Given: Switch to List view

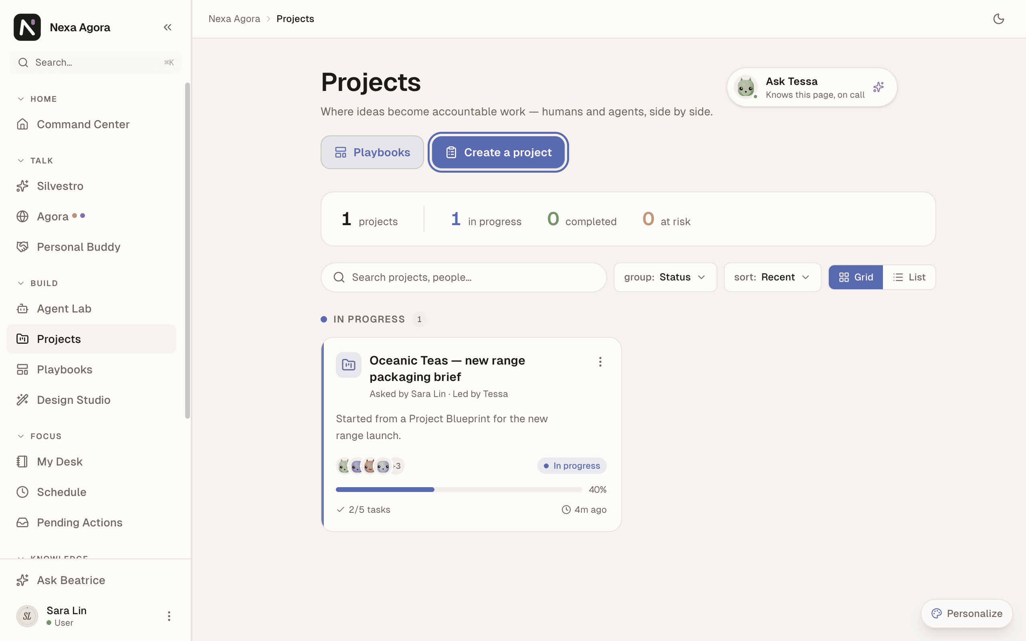Looking at the screenshot, I should point(909,277).
